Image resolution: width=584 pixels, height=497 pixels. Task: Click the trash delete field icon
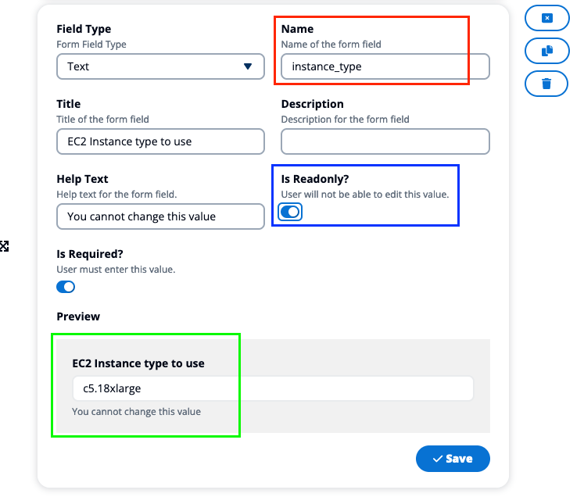[546, 84]
